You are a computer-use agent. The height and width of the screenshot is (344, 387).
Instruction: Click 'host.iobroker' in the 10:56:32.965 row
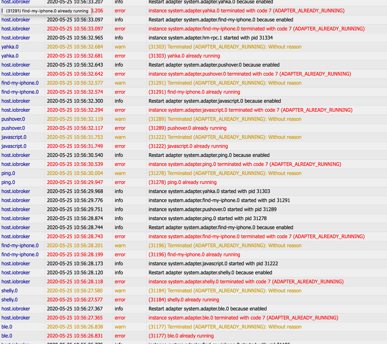[16, 38]
